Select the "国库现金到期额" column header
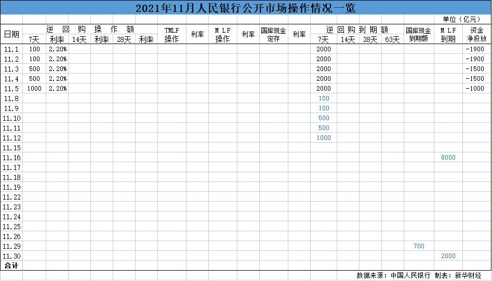 tap(418, 35)
